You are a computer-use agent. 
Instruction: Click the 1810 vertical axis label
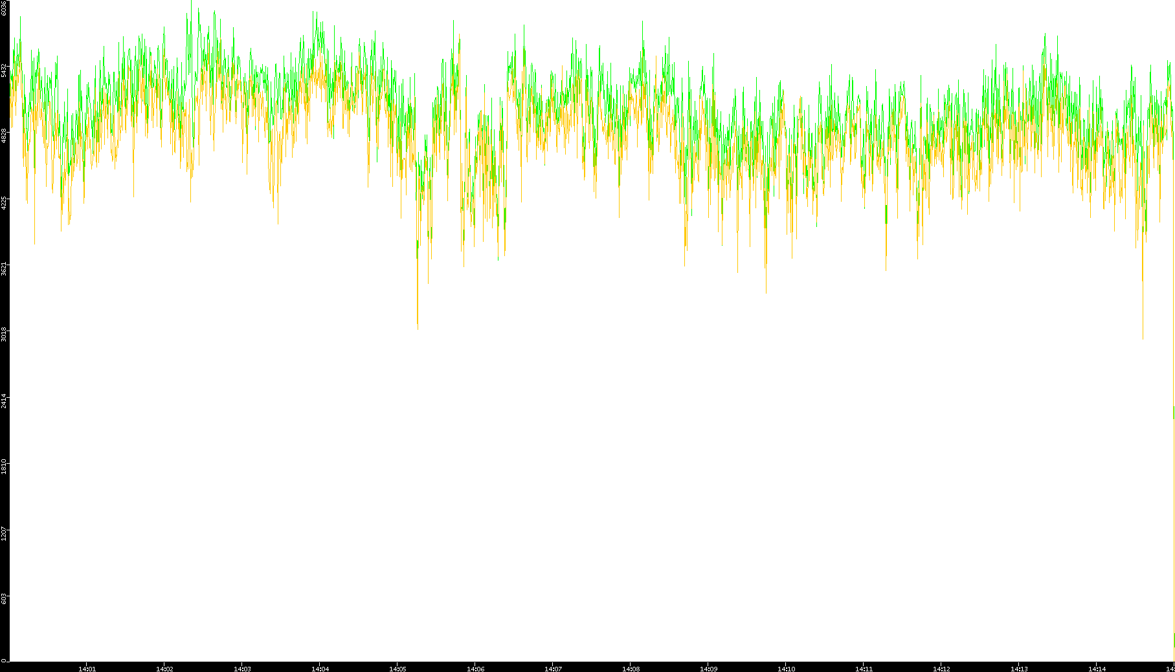coord(5,466)
